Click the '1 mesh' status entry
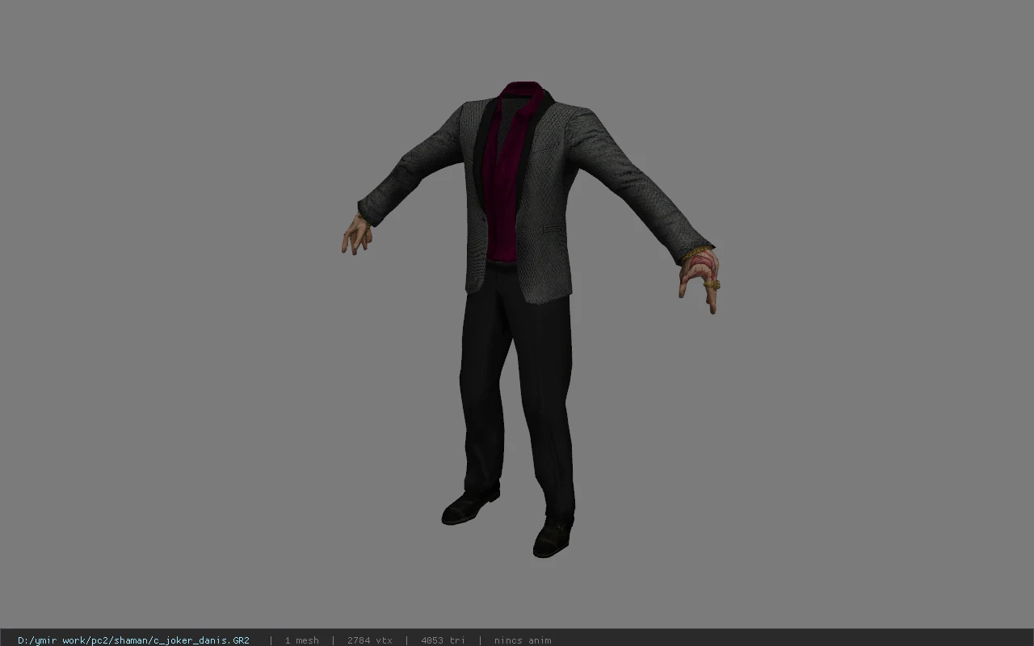 click(x=301, y=640)
